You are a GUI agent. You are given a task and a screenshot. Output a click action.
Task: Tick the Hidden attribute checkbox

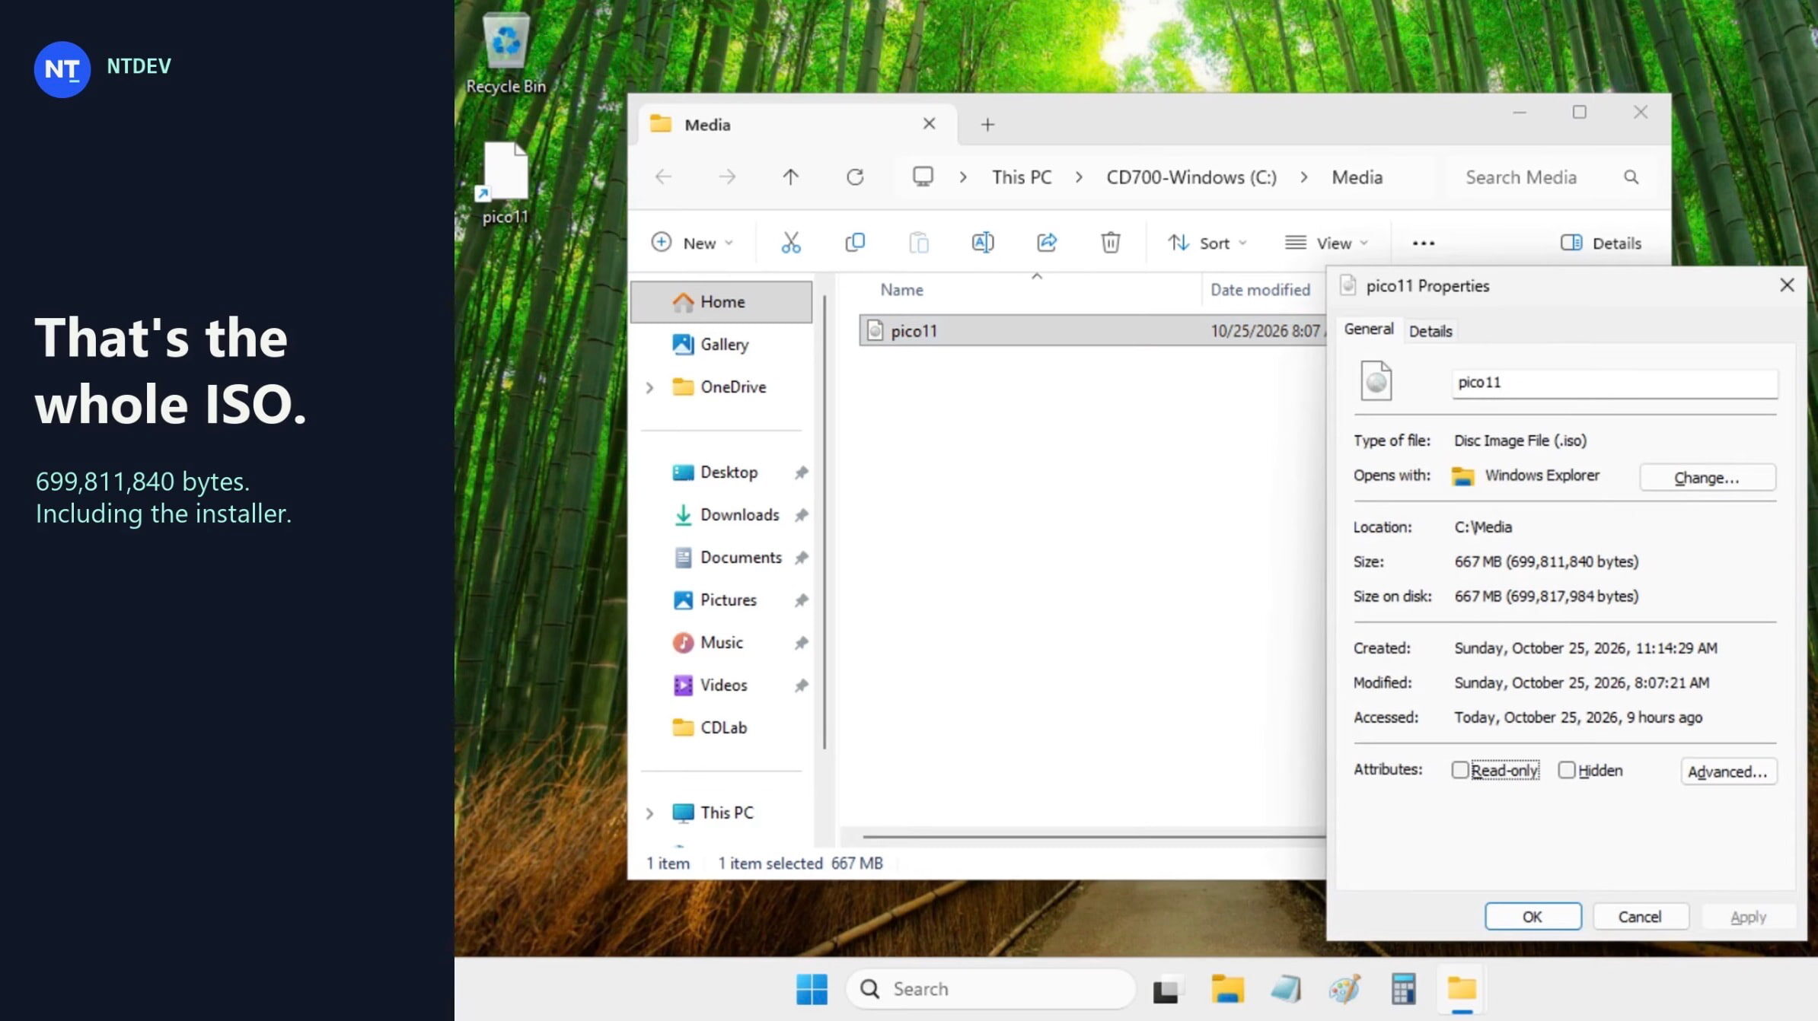[1566, 770]
